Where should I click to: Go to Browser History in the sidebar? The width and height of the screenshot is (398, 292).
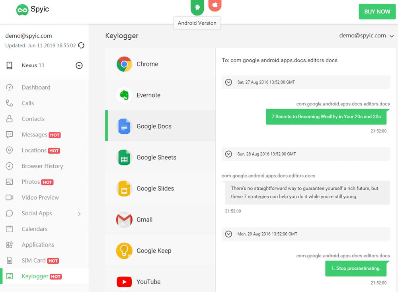point(41,166)
